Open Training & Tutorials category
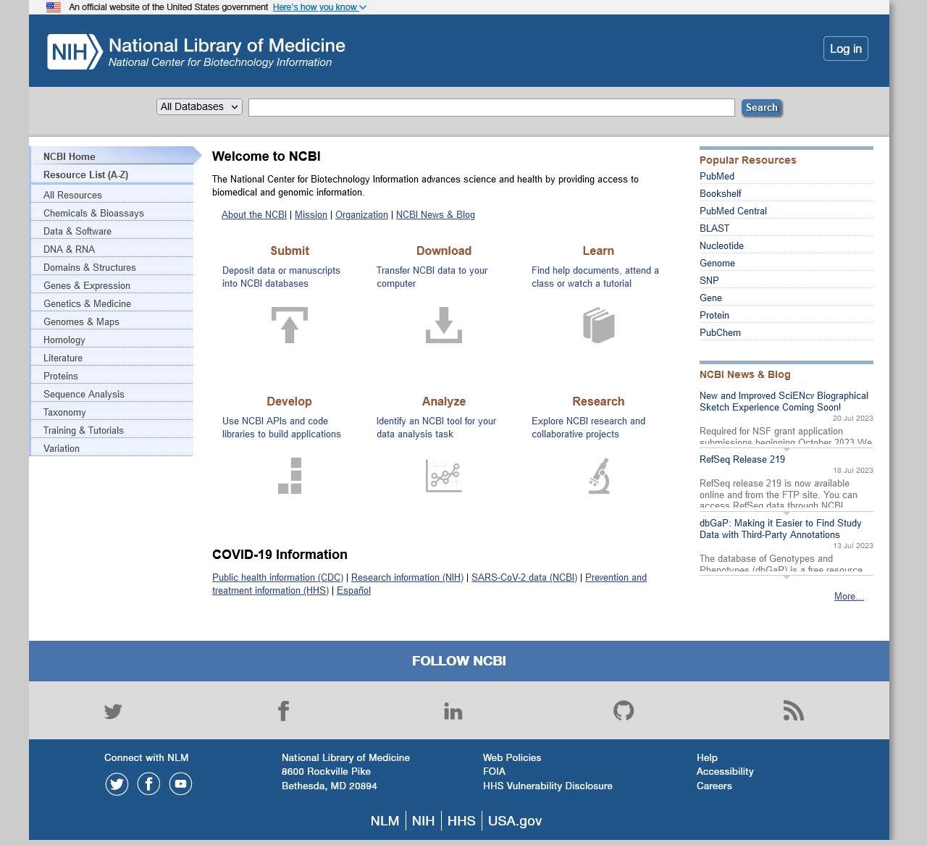 click(x=112, y=430)
